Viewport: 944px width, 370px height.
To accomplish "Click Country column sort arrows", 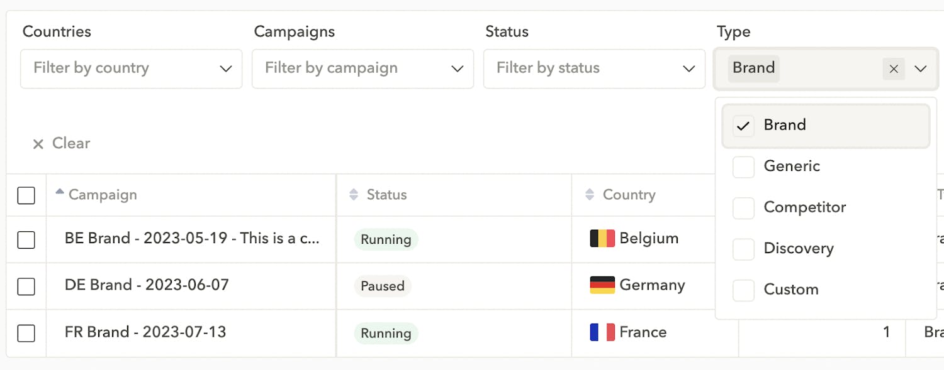I will pyautogui.click(x=590, y=195).
